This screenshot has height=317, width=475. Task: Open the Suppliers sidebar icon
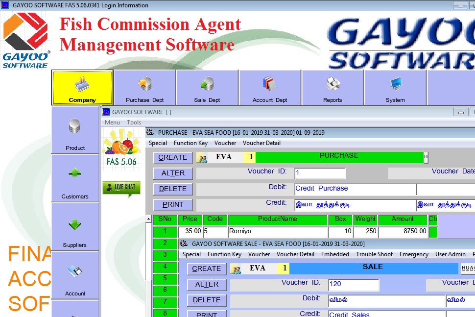[x=75, y=224]
